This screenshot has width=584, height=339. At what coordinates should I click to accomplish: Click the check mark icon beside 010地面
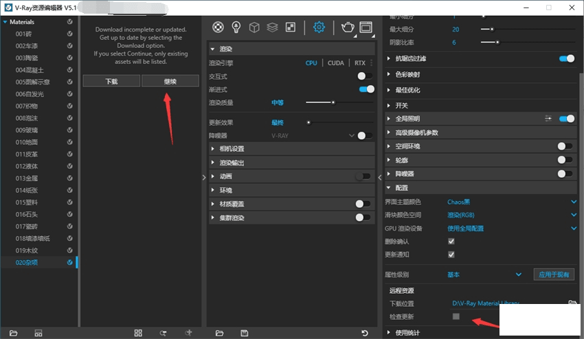pos(69,142)
